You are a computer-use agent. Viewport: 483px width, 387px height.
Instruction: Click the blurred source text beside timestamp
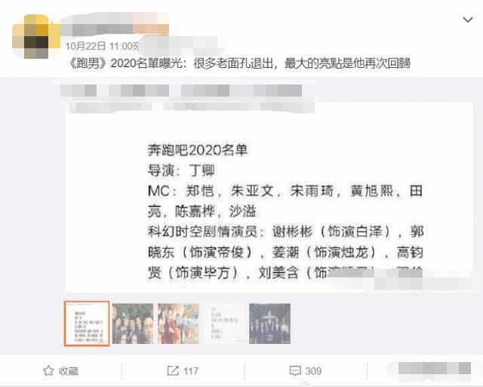click(182, 46)
